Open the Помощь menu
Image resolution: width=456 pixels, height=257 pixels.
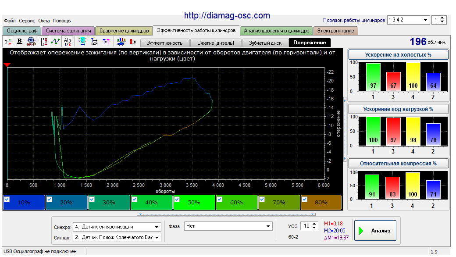pyautogui.click(x=62, y=21)
